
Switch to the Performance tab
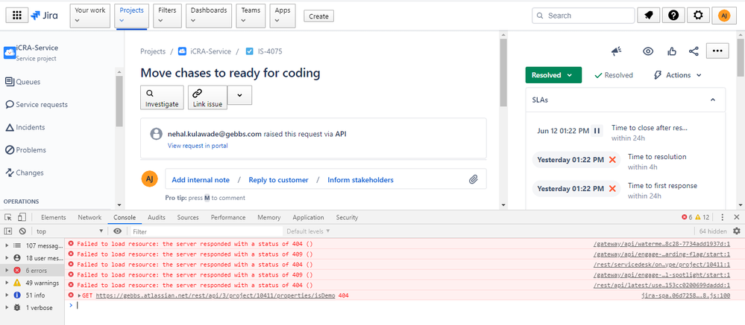tap(228, 217)
